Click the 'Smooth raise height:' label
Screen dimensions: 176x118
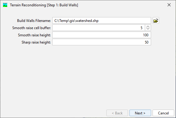tap(34, 35)
